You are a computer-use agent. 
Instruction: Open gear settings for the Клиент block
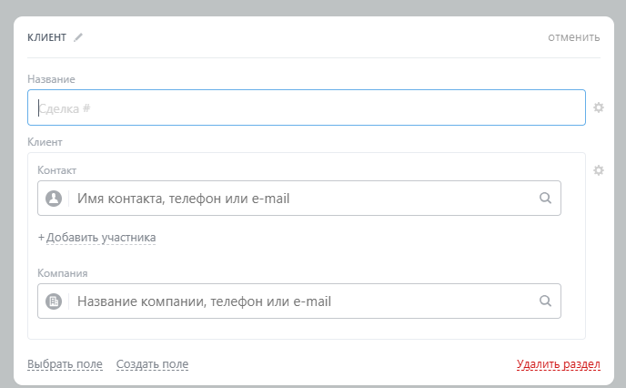tap(599, 170)
